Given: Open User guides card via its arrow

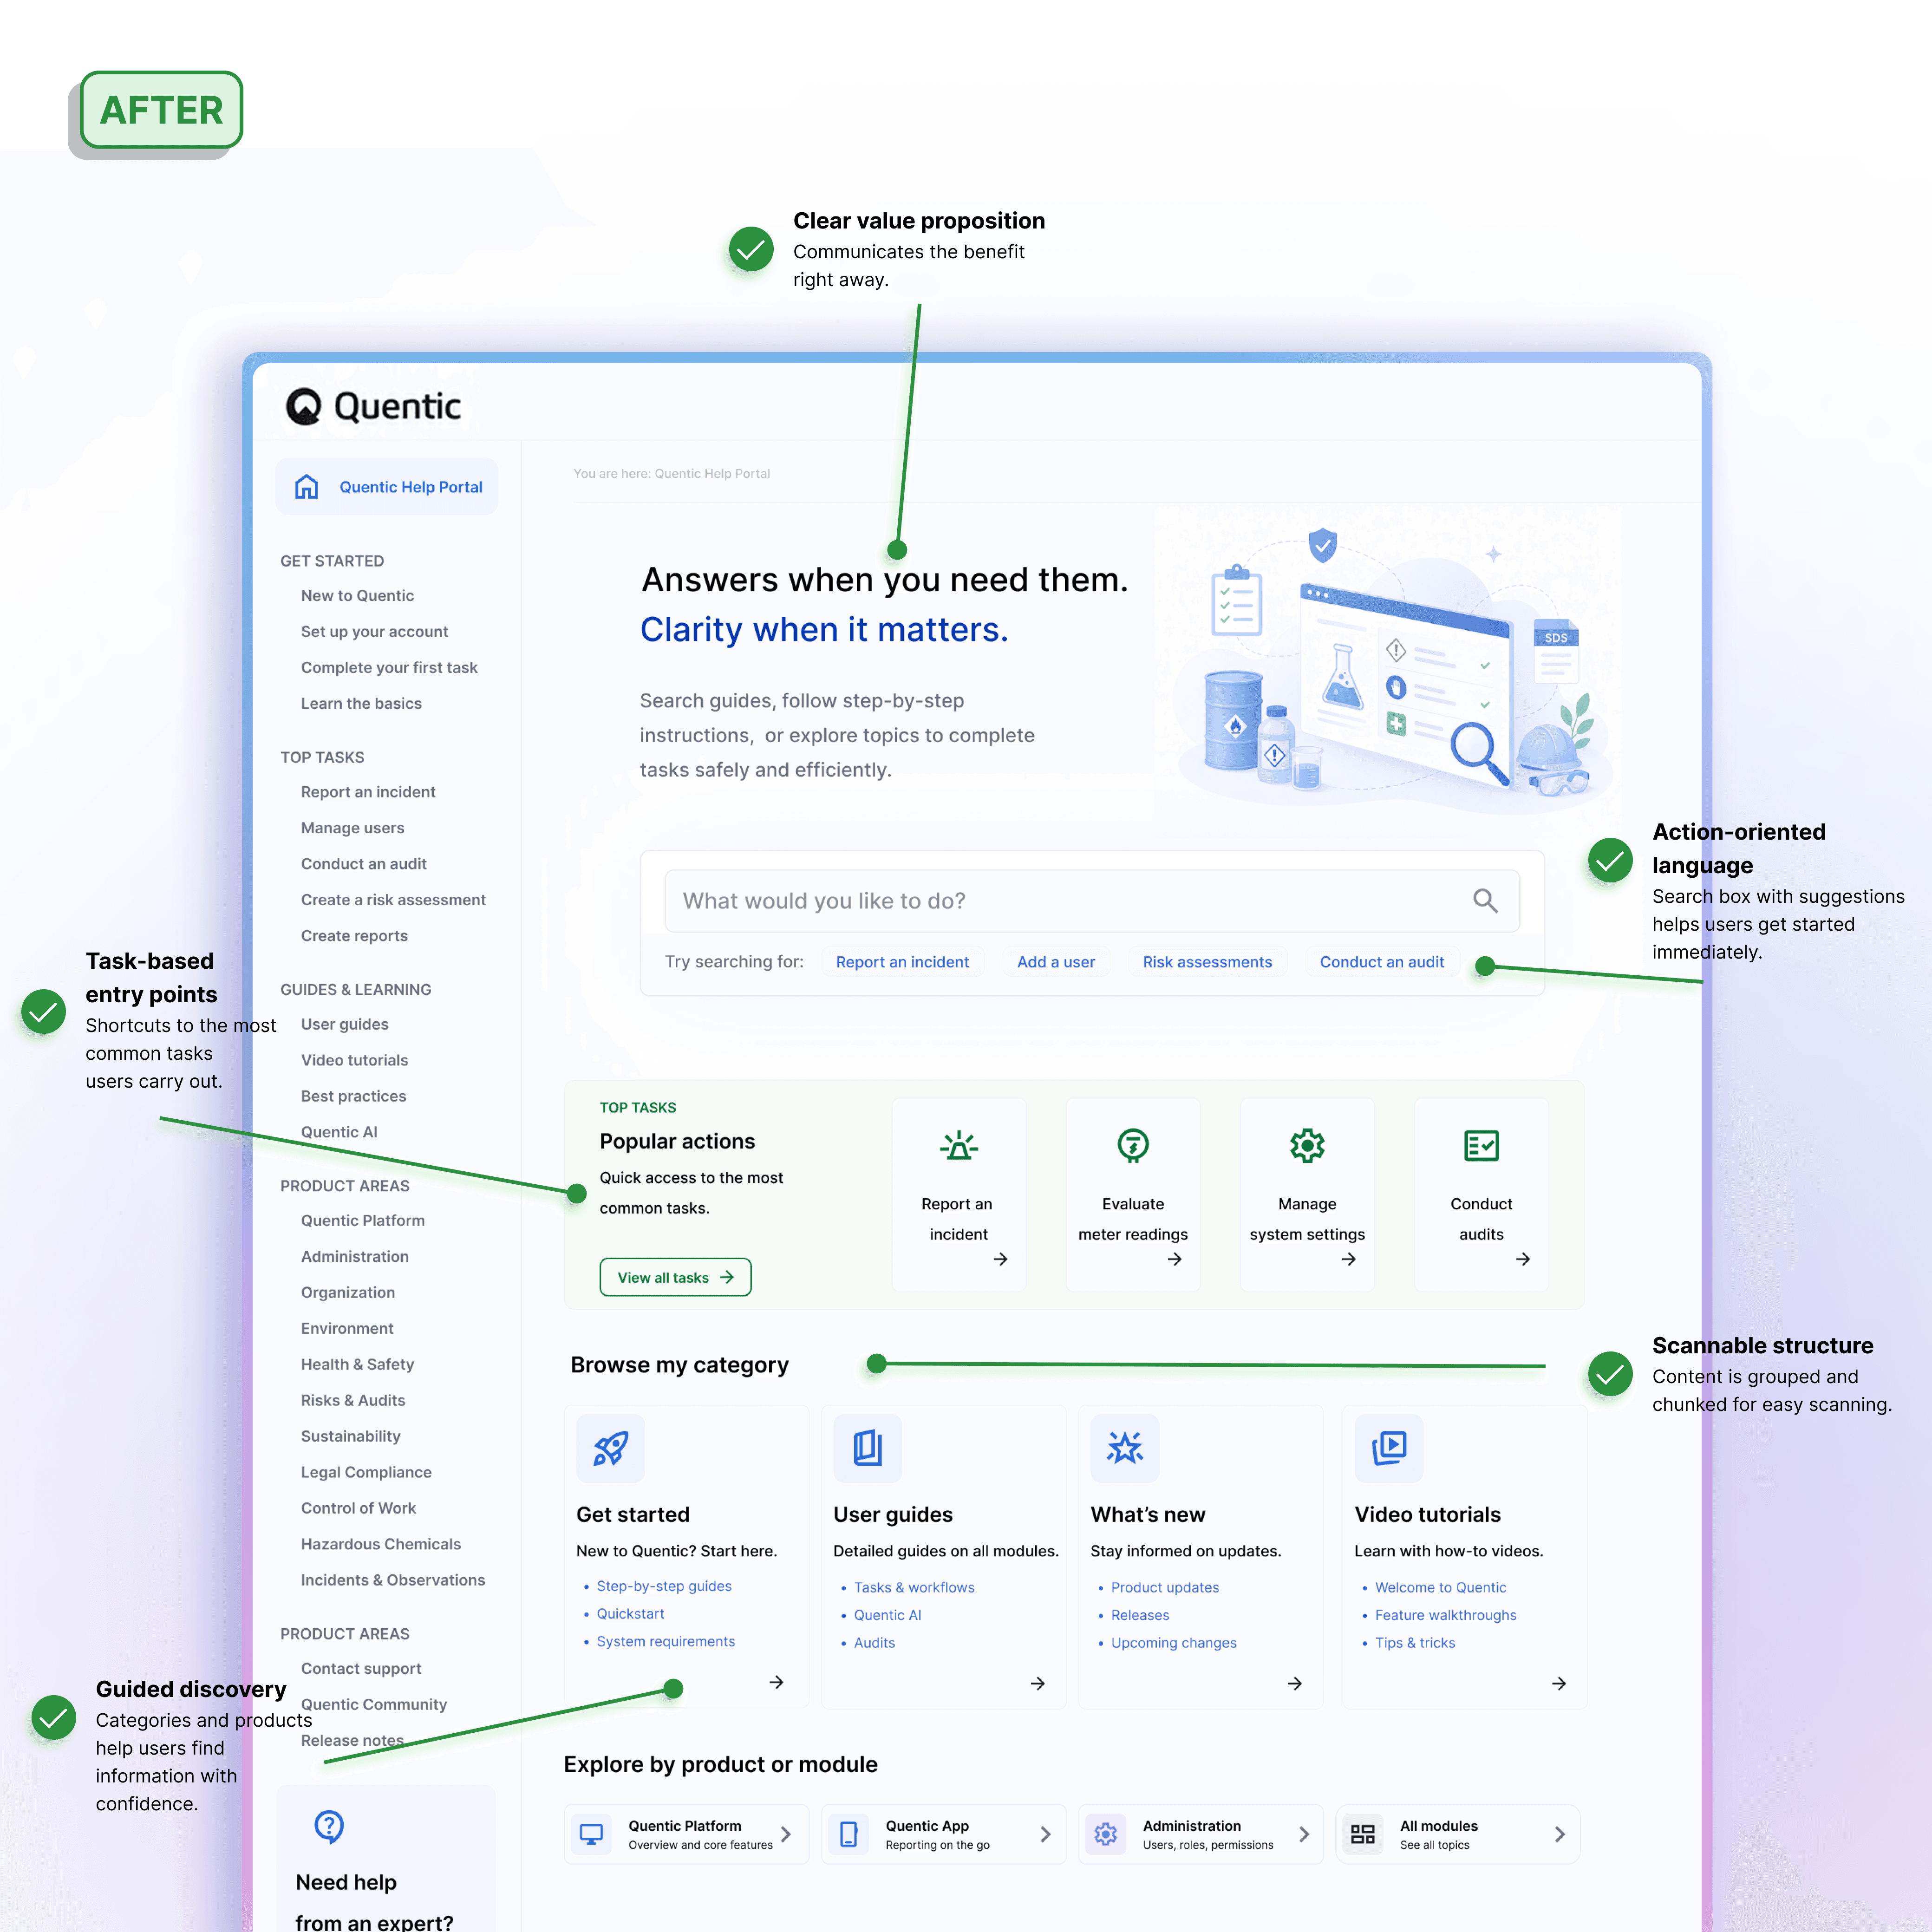Looking at the screenshot, I should 1038,1684.
